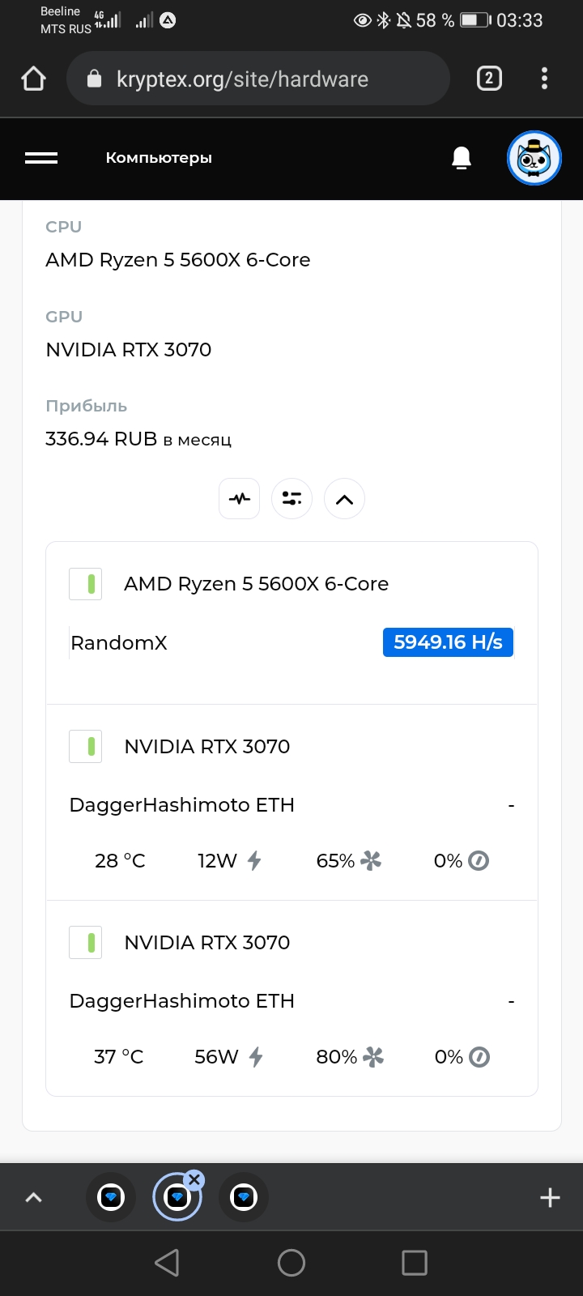Image resolution: width=583 pixels, height=1296 pixels.
Task: Toggle the first NVIDIA RTX 3070 switch
Action: click(86, 747)
